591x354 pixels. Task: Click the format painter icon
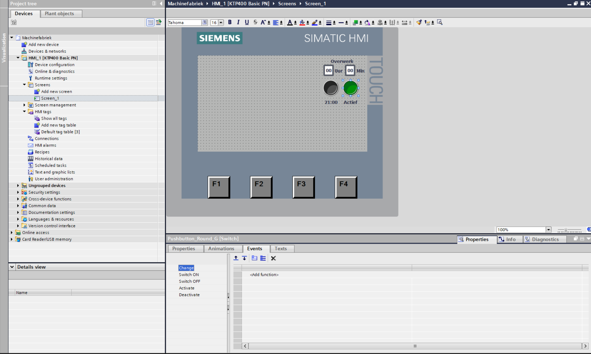pos(419,22)
